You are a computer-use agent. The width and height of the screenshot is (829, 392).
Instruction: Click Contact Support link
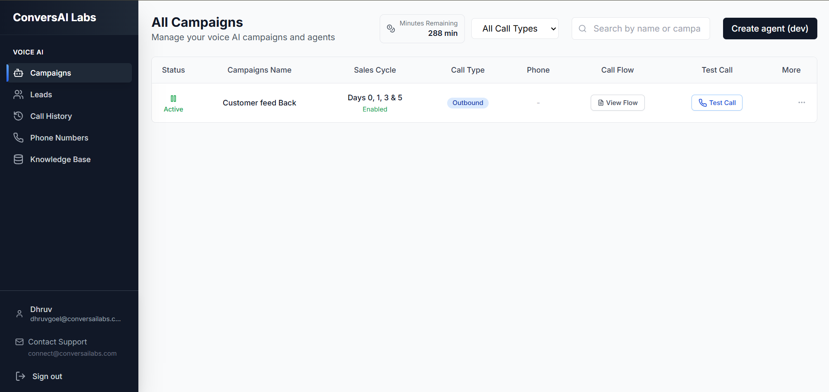click(x=58, y=342)
